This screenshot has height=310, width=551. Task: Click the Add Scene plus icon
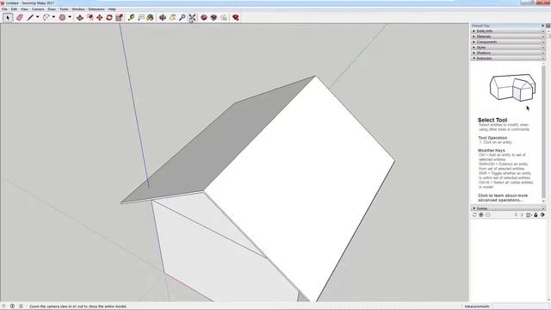481,214
